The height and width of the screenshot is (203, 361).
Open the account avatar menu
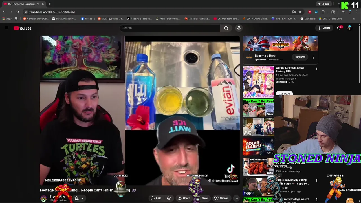point(349,28)
